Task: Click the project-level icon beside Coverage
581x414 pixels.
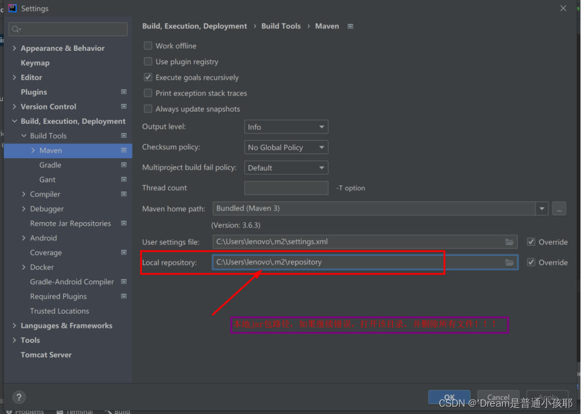Action: click(124, 253)
